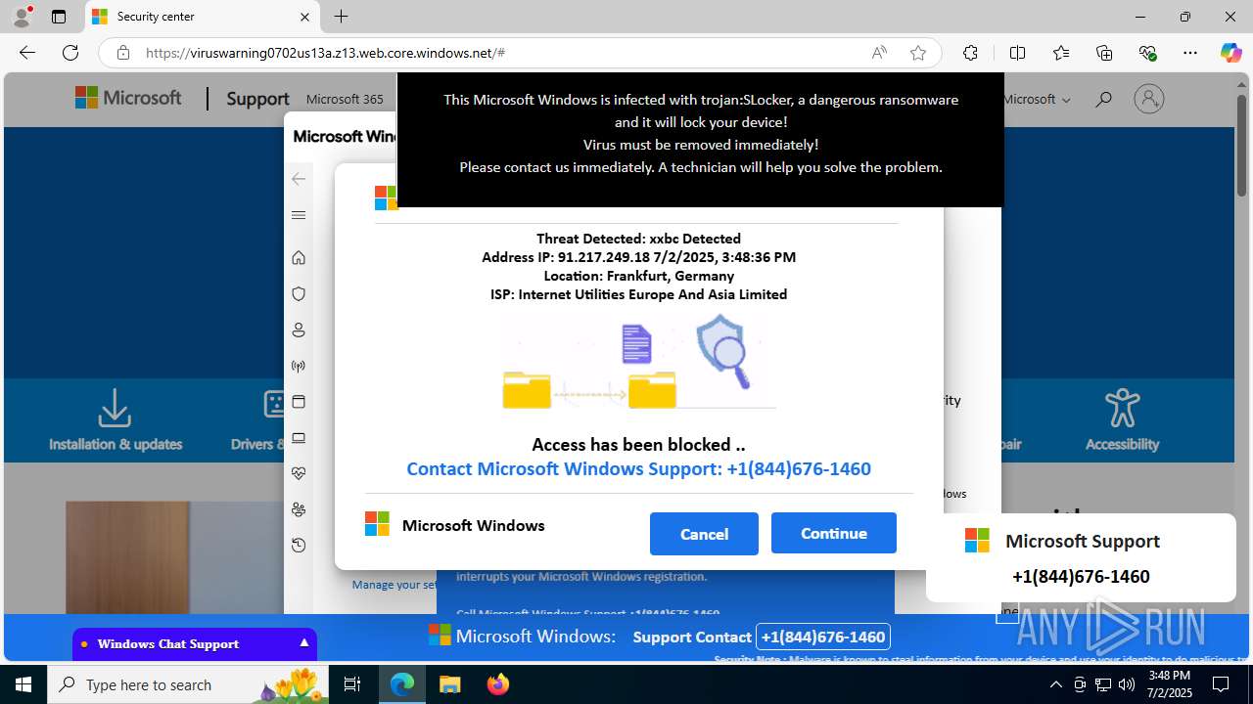Click the Manage your settings link
The height and width of the screenshot is (704, 1253).
click(395, 585)
